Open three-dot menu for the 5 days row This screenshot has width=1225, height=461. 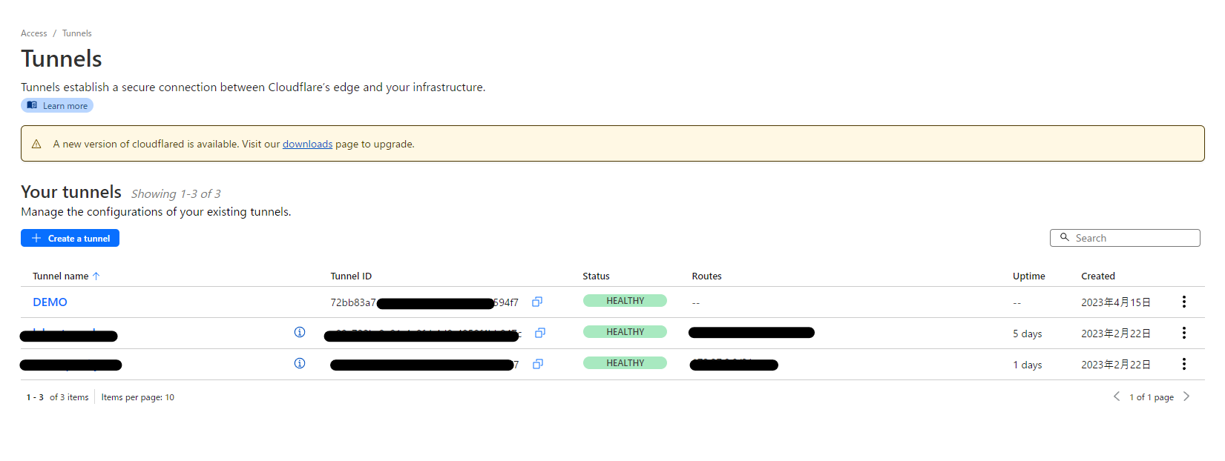1184,333
